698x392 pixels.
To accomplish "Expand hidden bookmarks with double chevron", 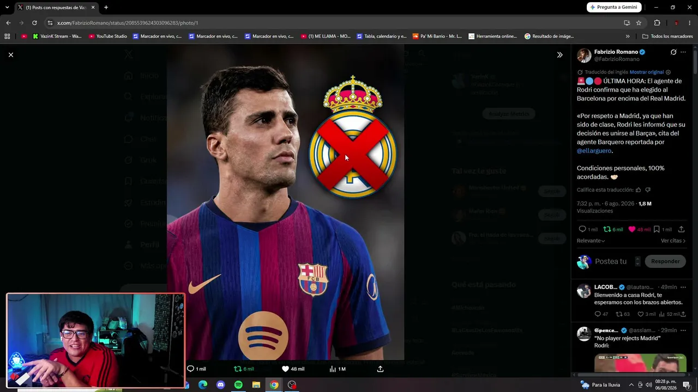I will pos(628,36).
